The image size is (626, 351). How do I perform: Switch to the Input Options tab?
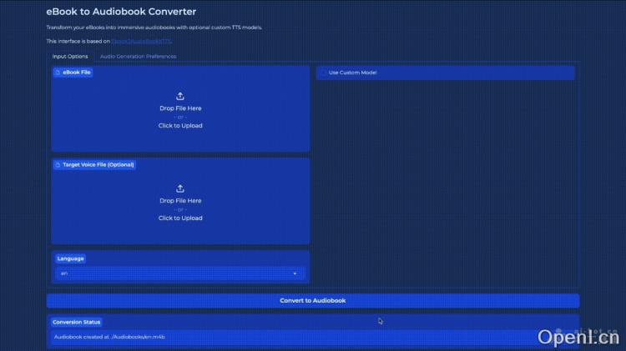coord(70,57)
